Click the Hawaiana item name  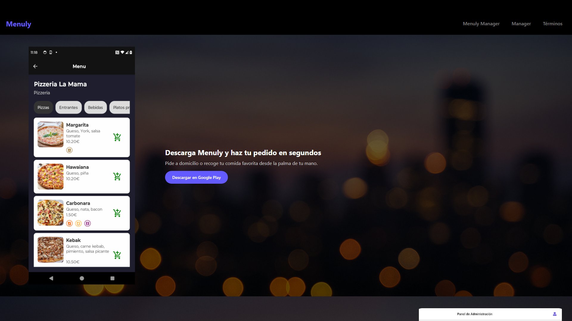click(77, 167)
